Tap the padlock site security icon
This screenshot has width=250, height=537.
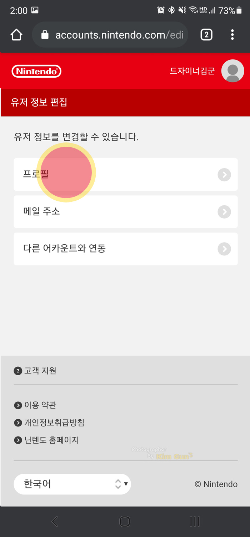(x=45, y=35)
